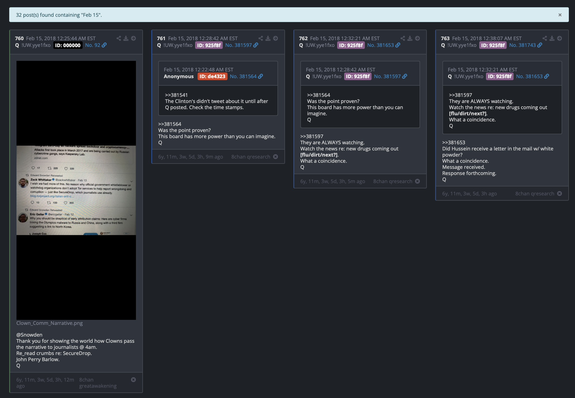This screenshot has width=575, height=398.
Task: Click 8chan greatawakening source label
Action: pos(98,383)
